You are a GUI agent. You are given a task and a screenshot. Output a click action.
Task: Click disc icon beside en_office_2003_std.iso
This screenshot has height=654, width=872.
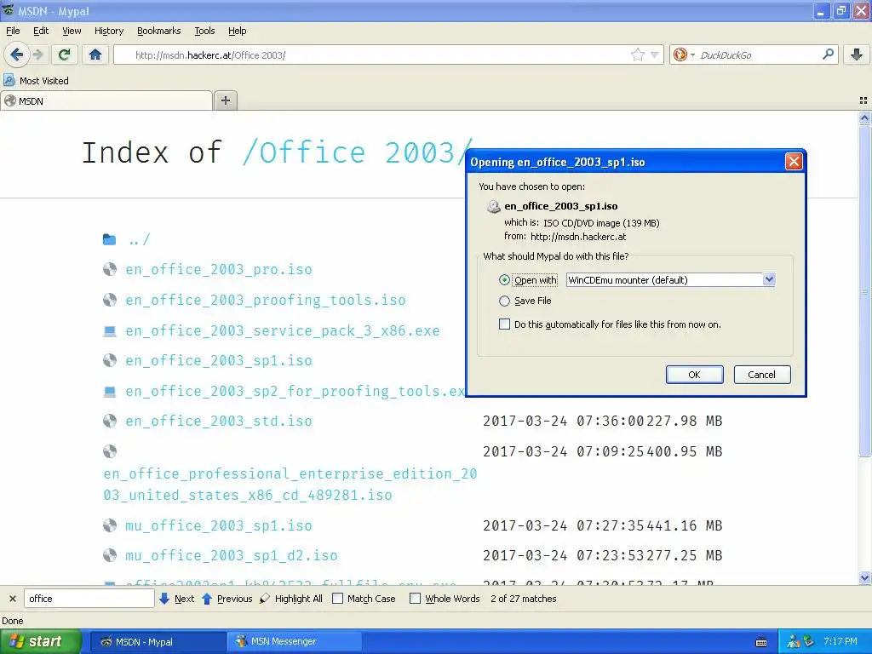point(110,421)
